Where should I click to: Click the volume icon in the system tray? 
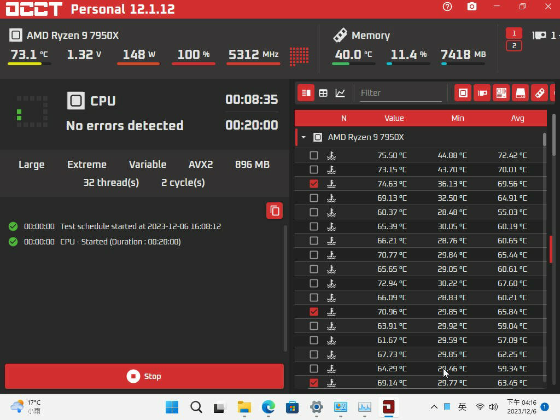(x=493, y=407)
